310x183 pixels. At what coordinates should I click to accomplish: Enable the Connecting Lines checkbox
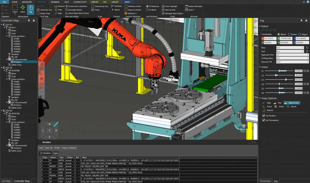click(x=93, y=6)
